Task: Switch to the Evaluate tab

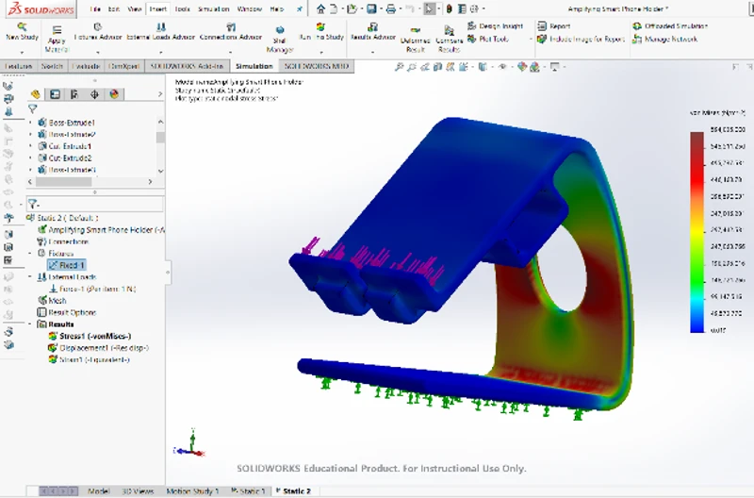Action: (86, 66)
